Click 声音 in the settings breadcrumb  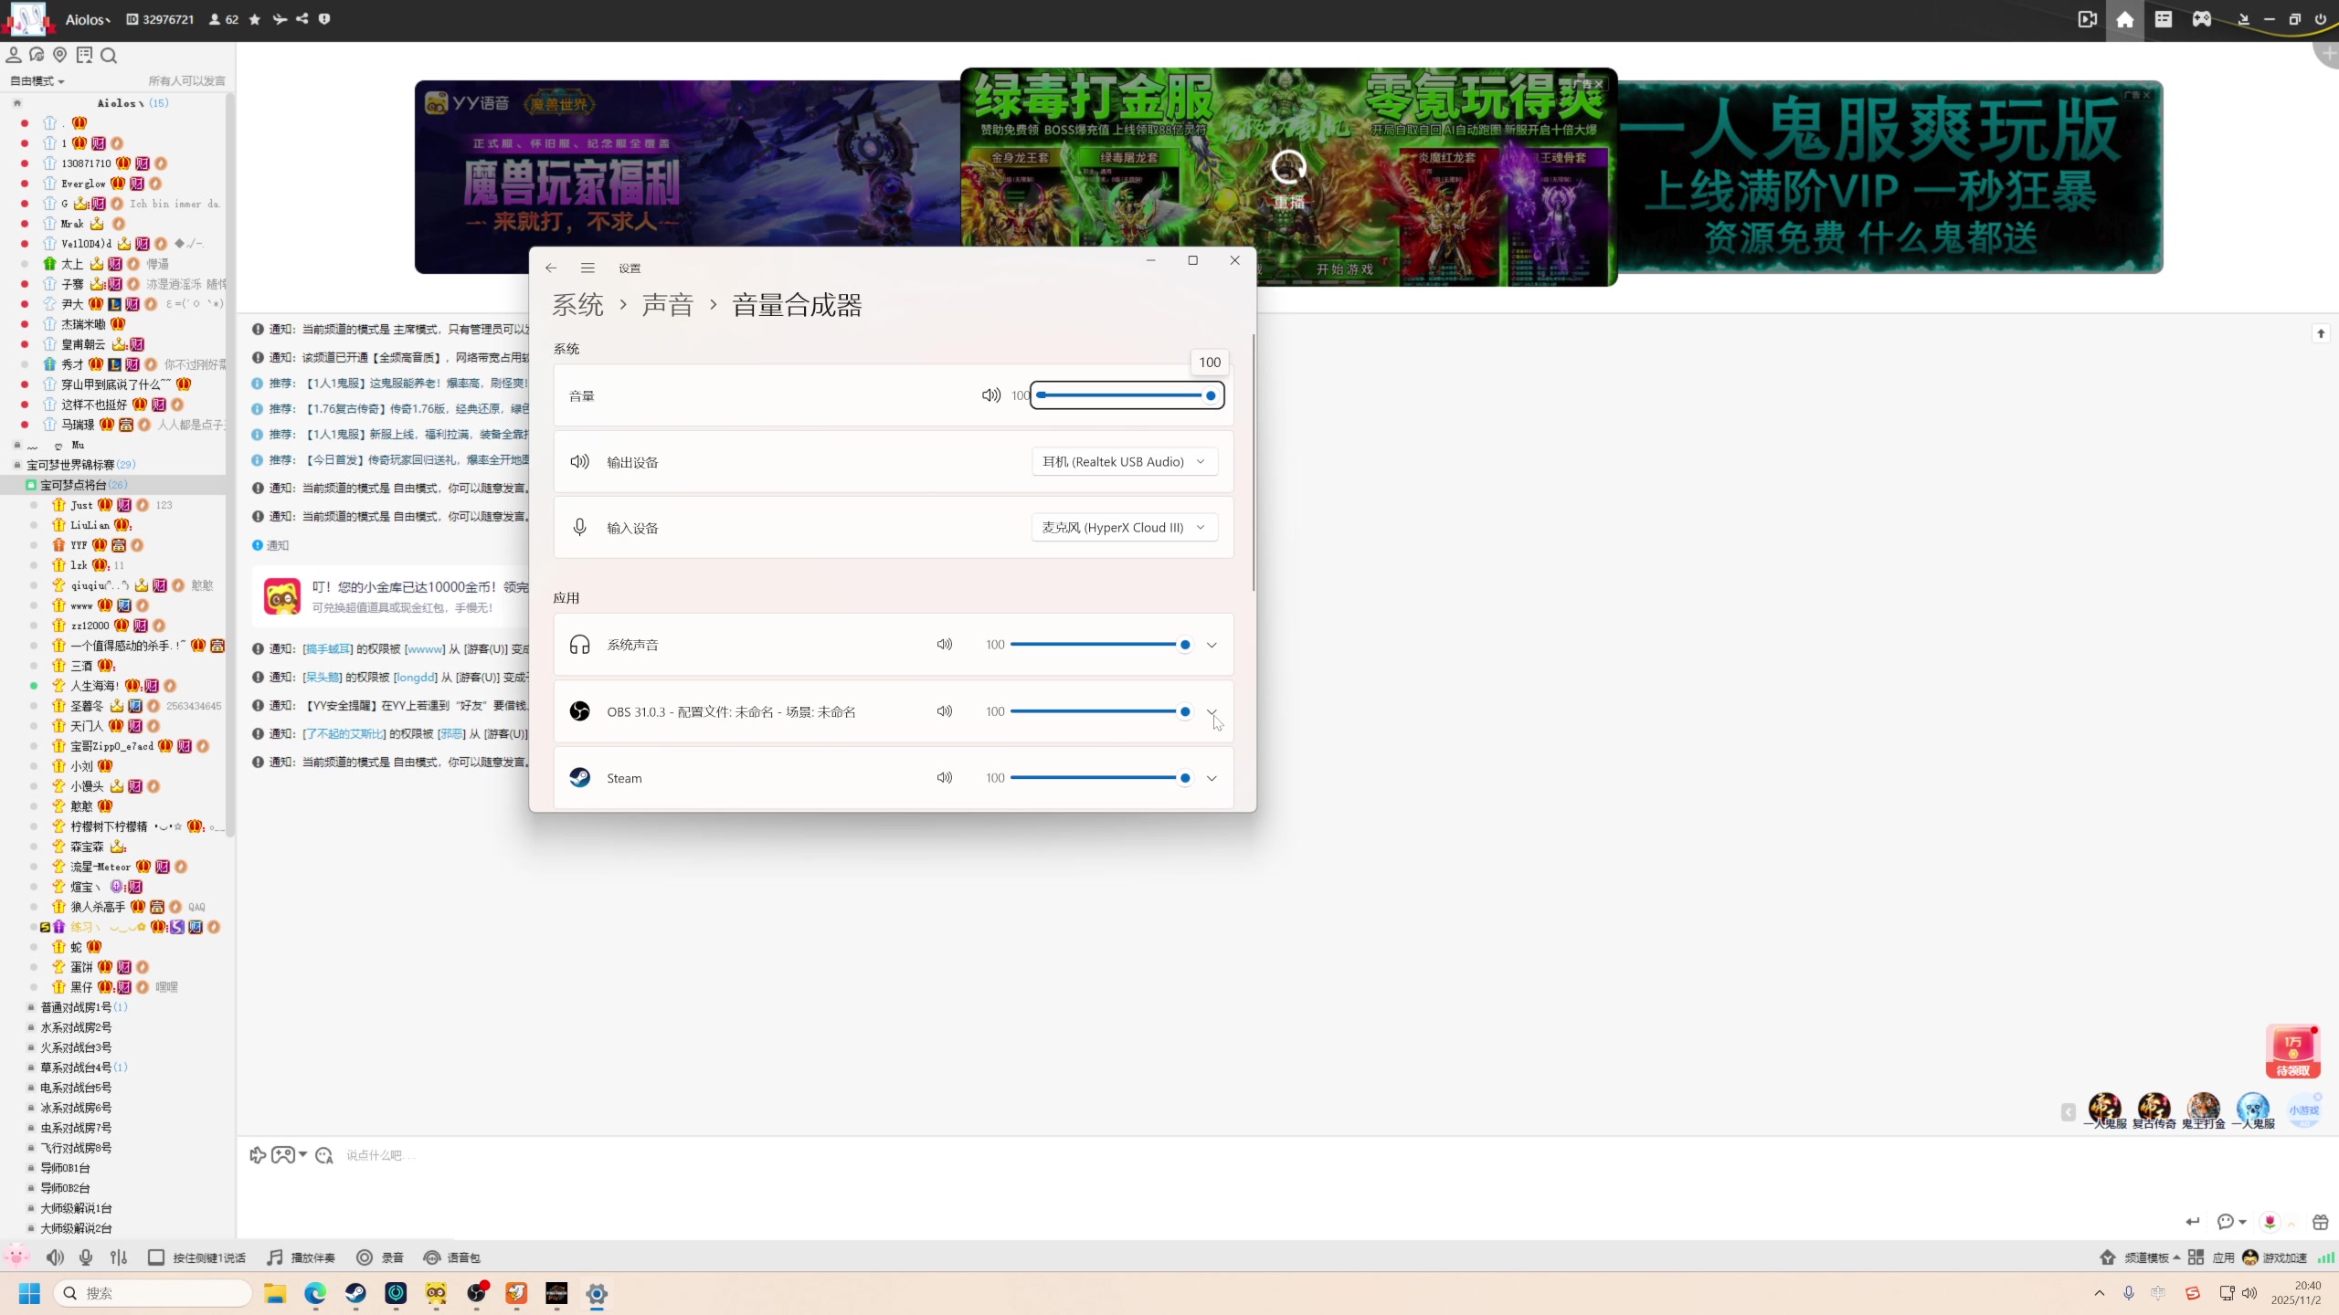click(668, 305)
